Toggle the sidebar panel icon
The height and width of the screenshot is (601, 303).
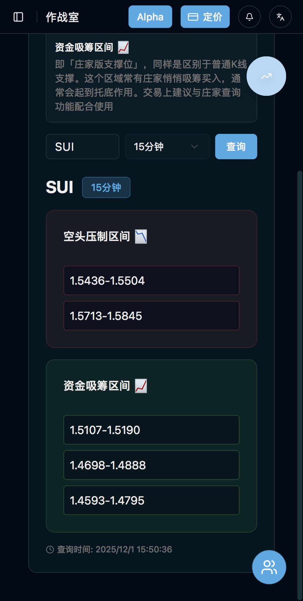pos(18,17)
